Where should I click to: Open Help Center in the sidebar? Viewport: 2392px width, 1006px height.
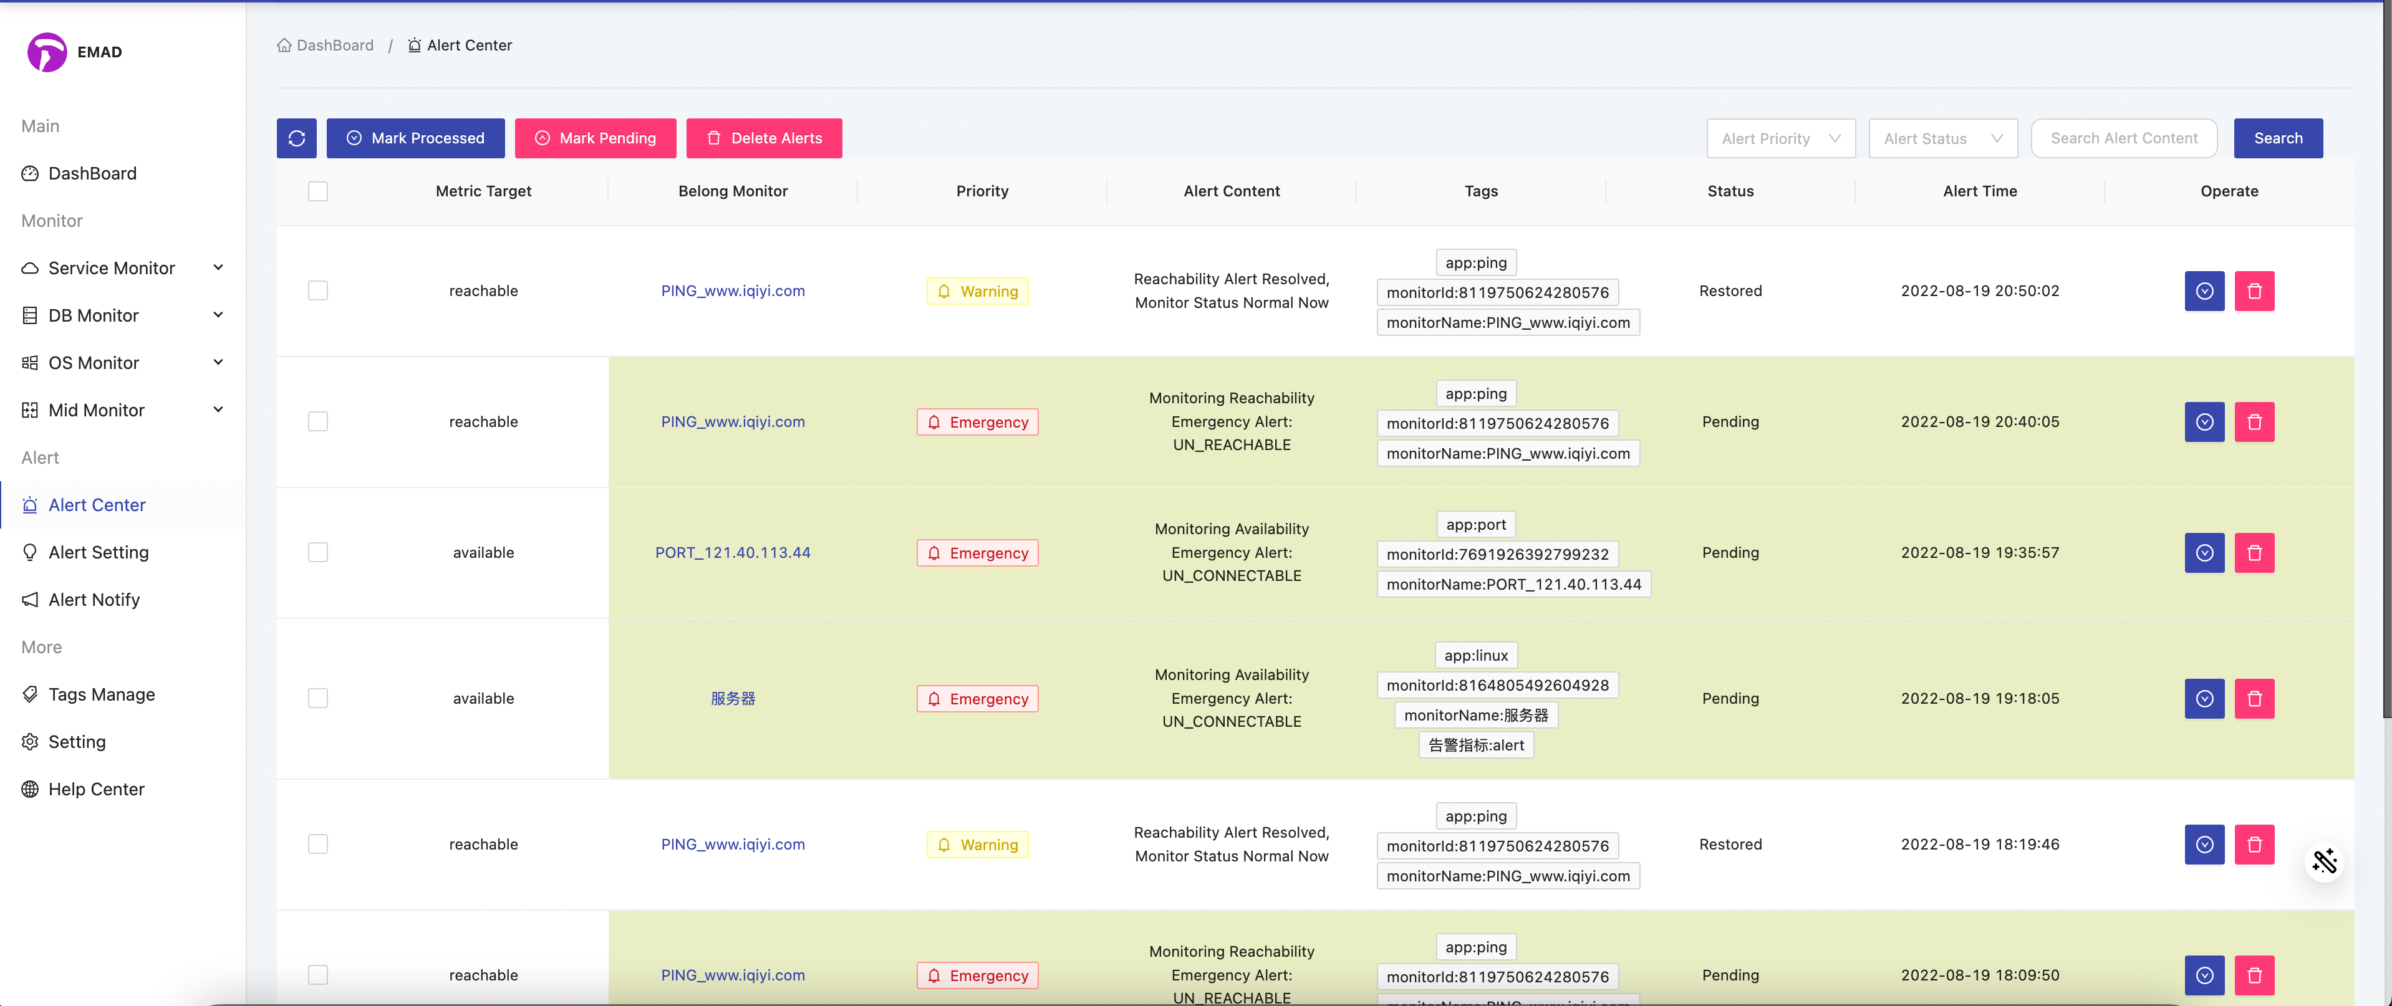(x=123, y=789)
